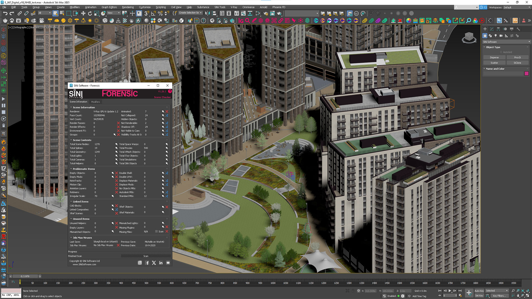Image resolution: width=532 pixels, height=299 pixels.
Task: Open the Modifiers menu
Action: tap(75, 7)
